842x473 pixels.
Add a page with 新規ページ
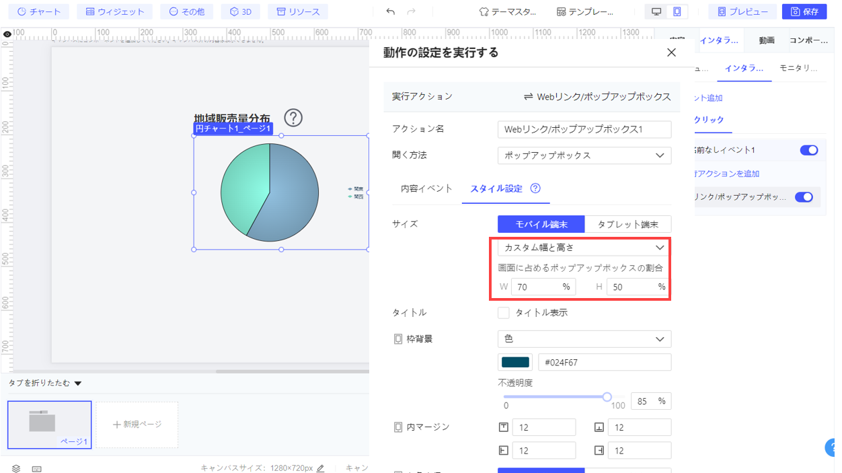[x=137, y=425]
